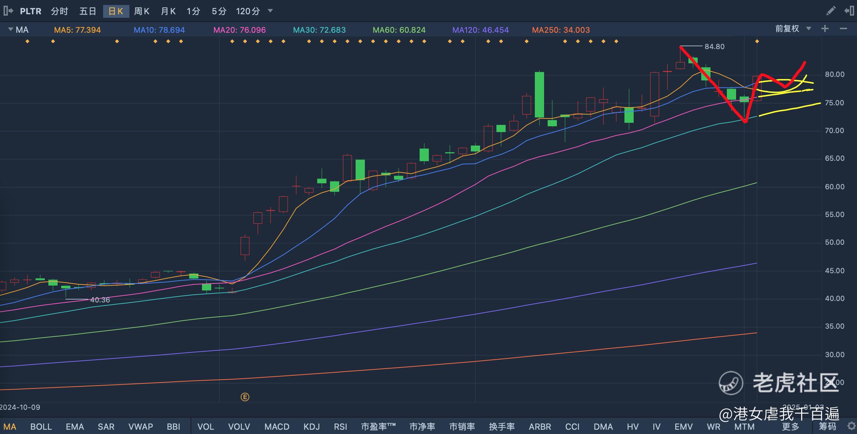The image size is (857, 434).
Task: Show the 市盈率 P/E indicator
Action: [378, 427]
